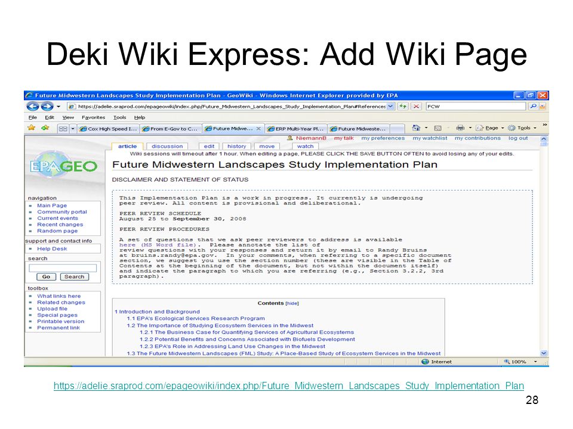
Task: Click the log out link
Action: point(518,138)
